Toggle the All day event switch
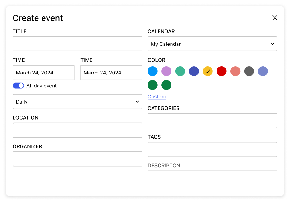Viewport: 290px width, 202px height. (x=18, y=86)
